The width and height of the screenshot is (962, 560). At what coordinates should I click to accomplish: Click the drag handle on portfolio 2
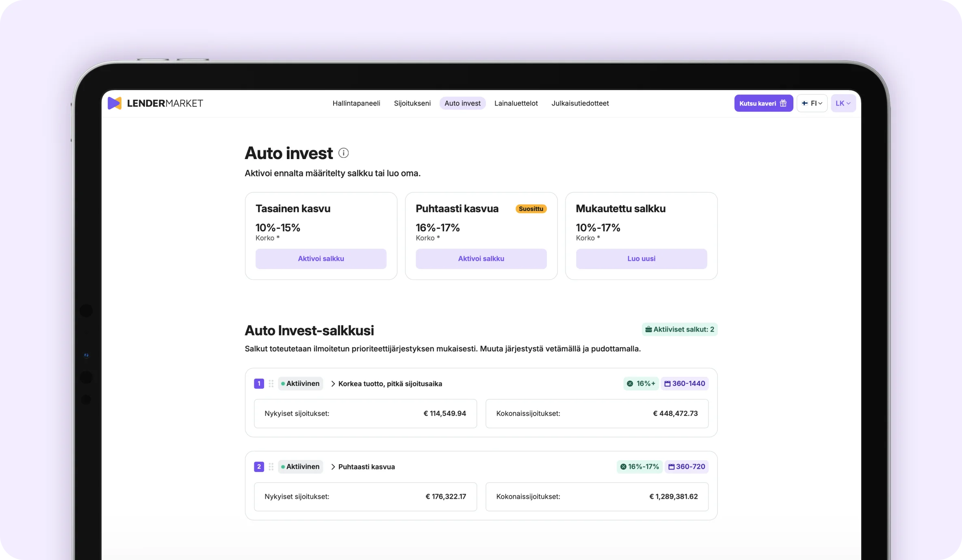coord(271,467)
